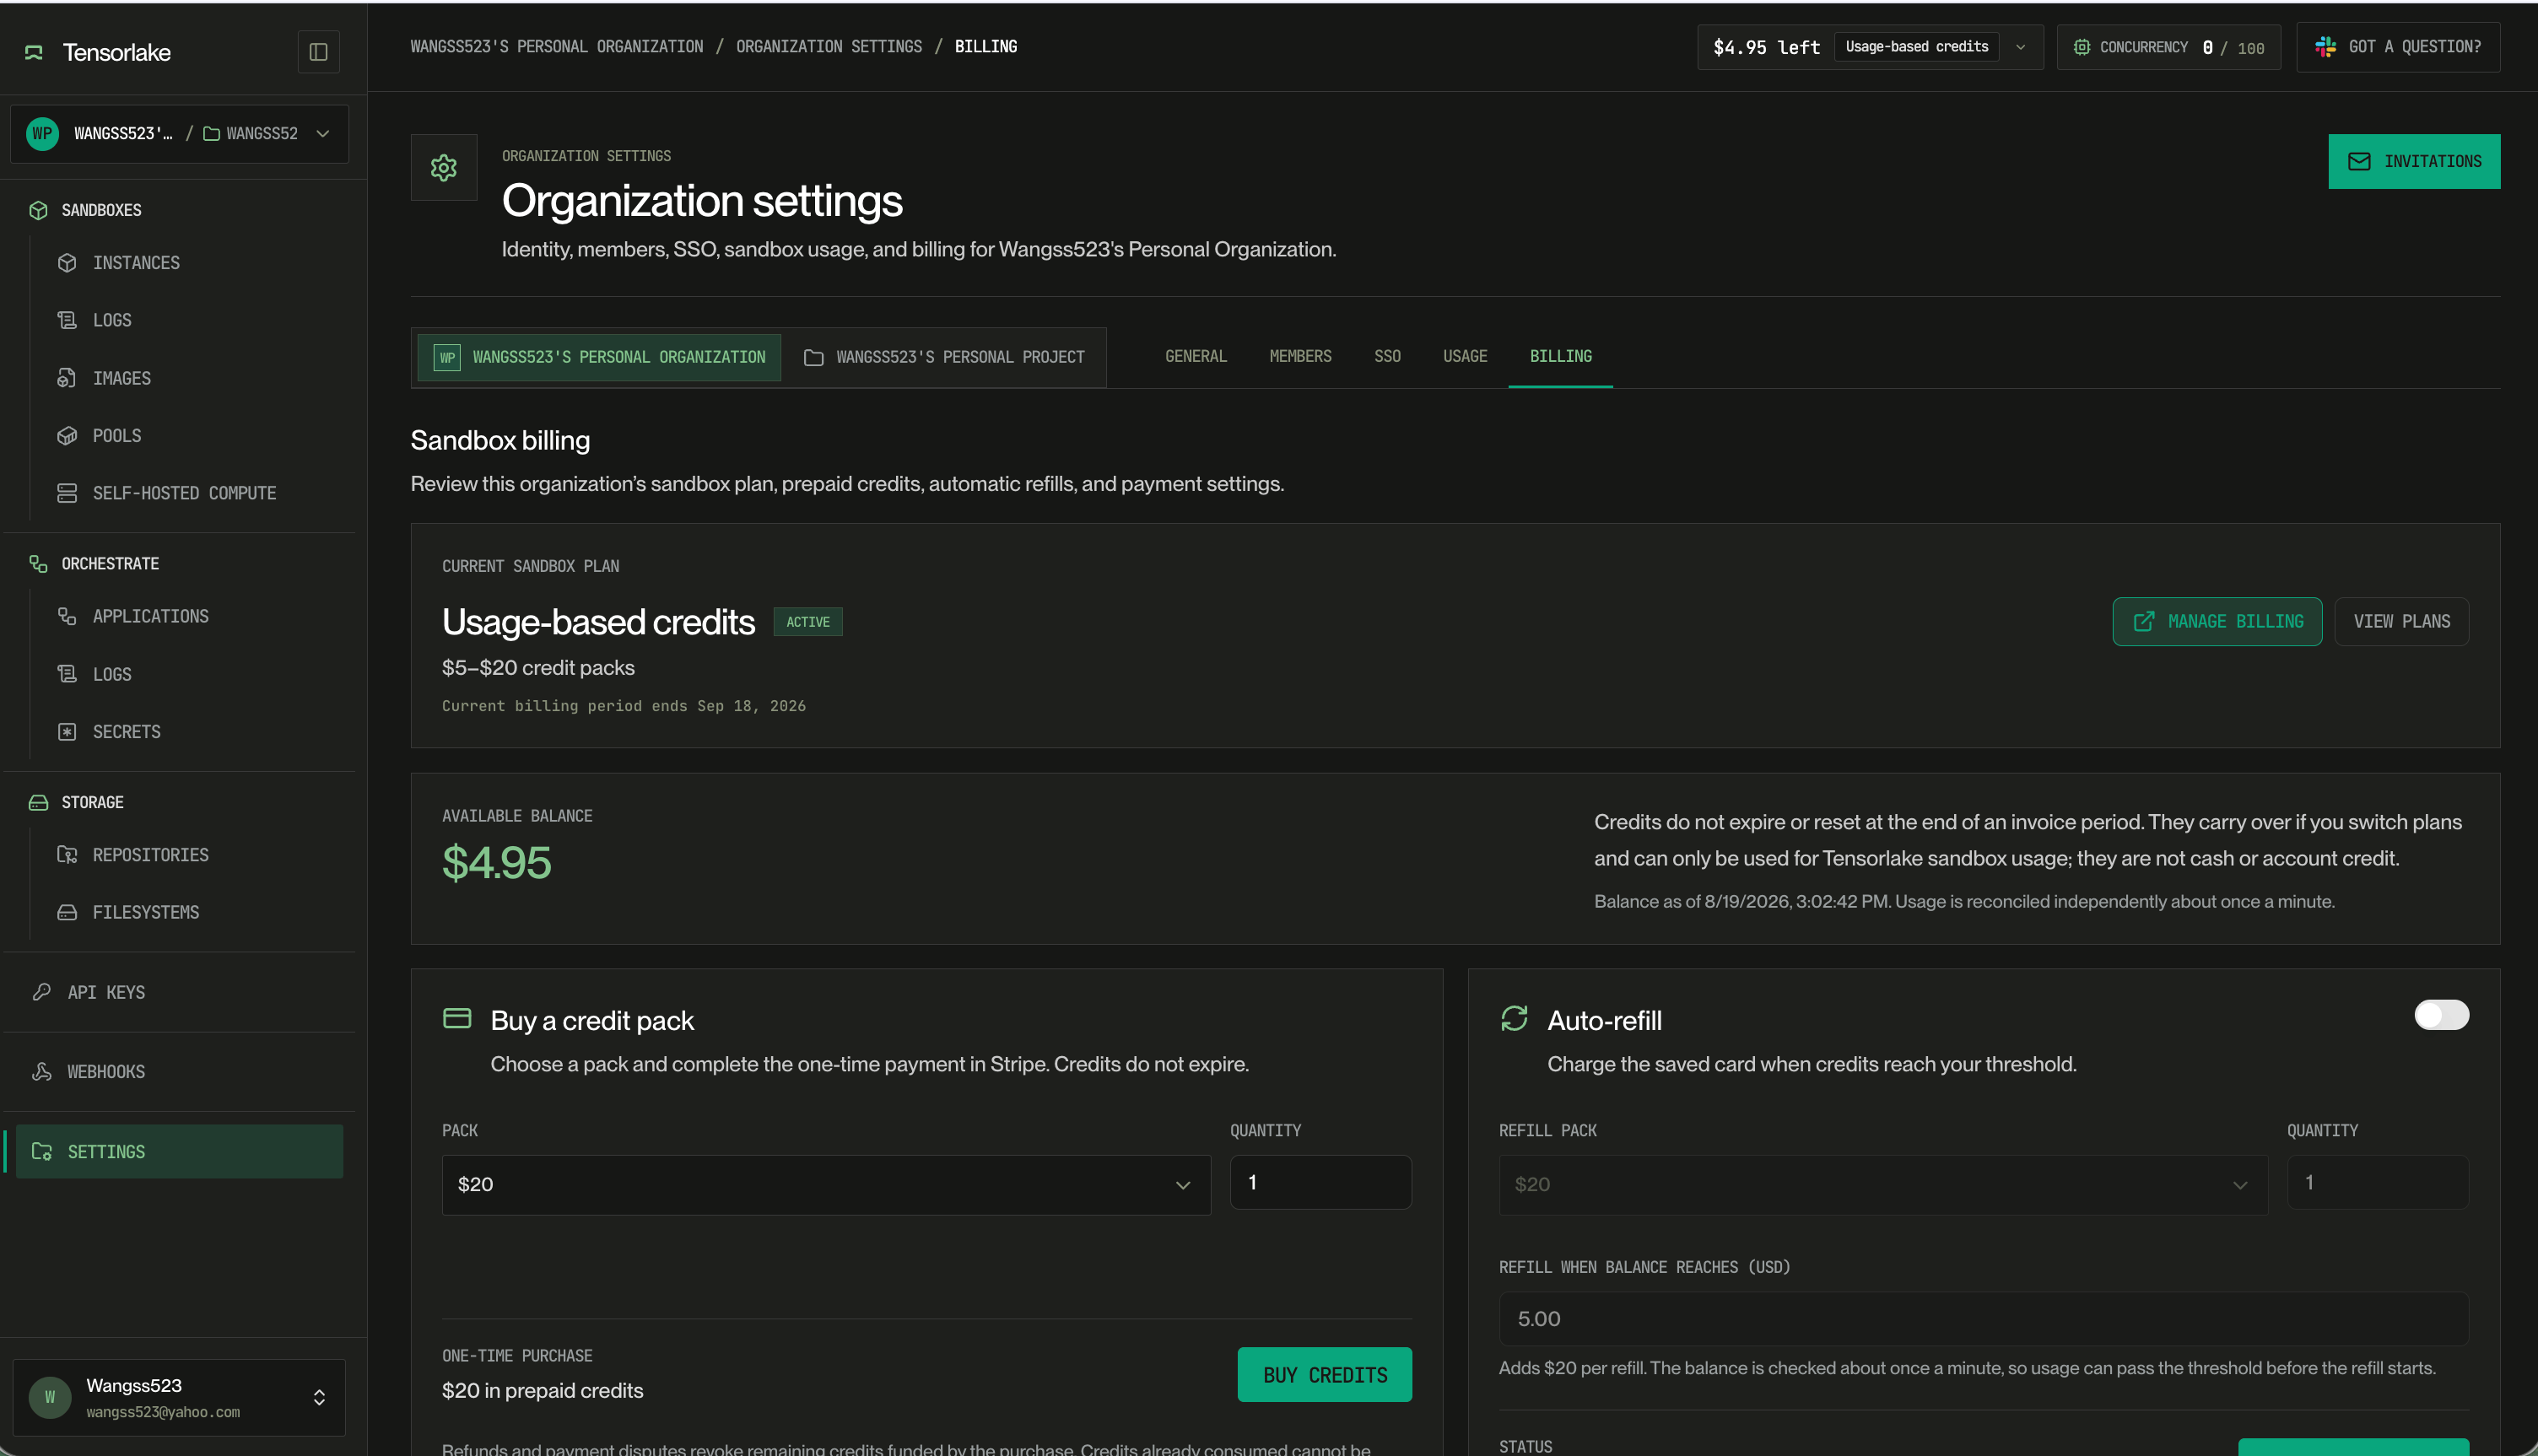Click the Orchestrate section header
This screenshot has width=2538, height=1456.
[110, 564]
